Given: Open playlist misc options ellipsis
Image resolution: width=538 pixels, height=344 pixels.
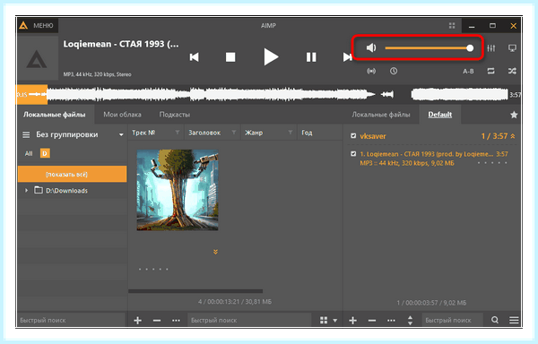Looking at the screenshot, I should click(391, 321).
